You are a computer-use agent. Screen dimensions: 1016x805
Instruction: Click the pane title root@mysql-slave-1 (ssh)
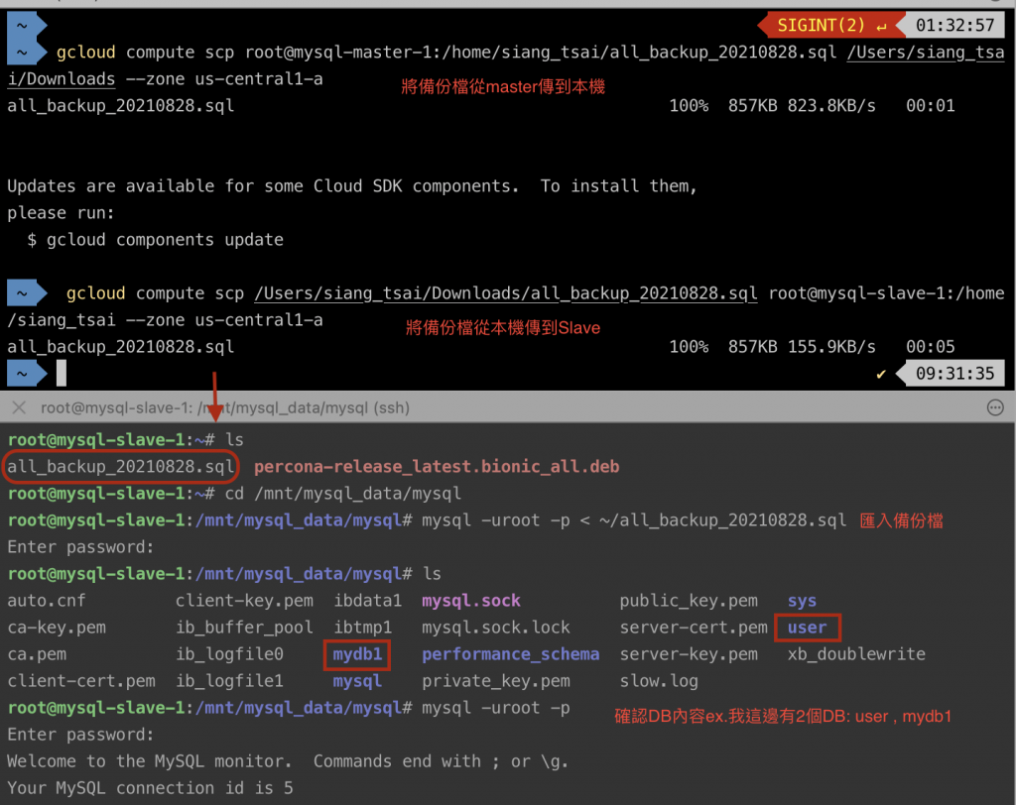pos(225,407)
